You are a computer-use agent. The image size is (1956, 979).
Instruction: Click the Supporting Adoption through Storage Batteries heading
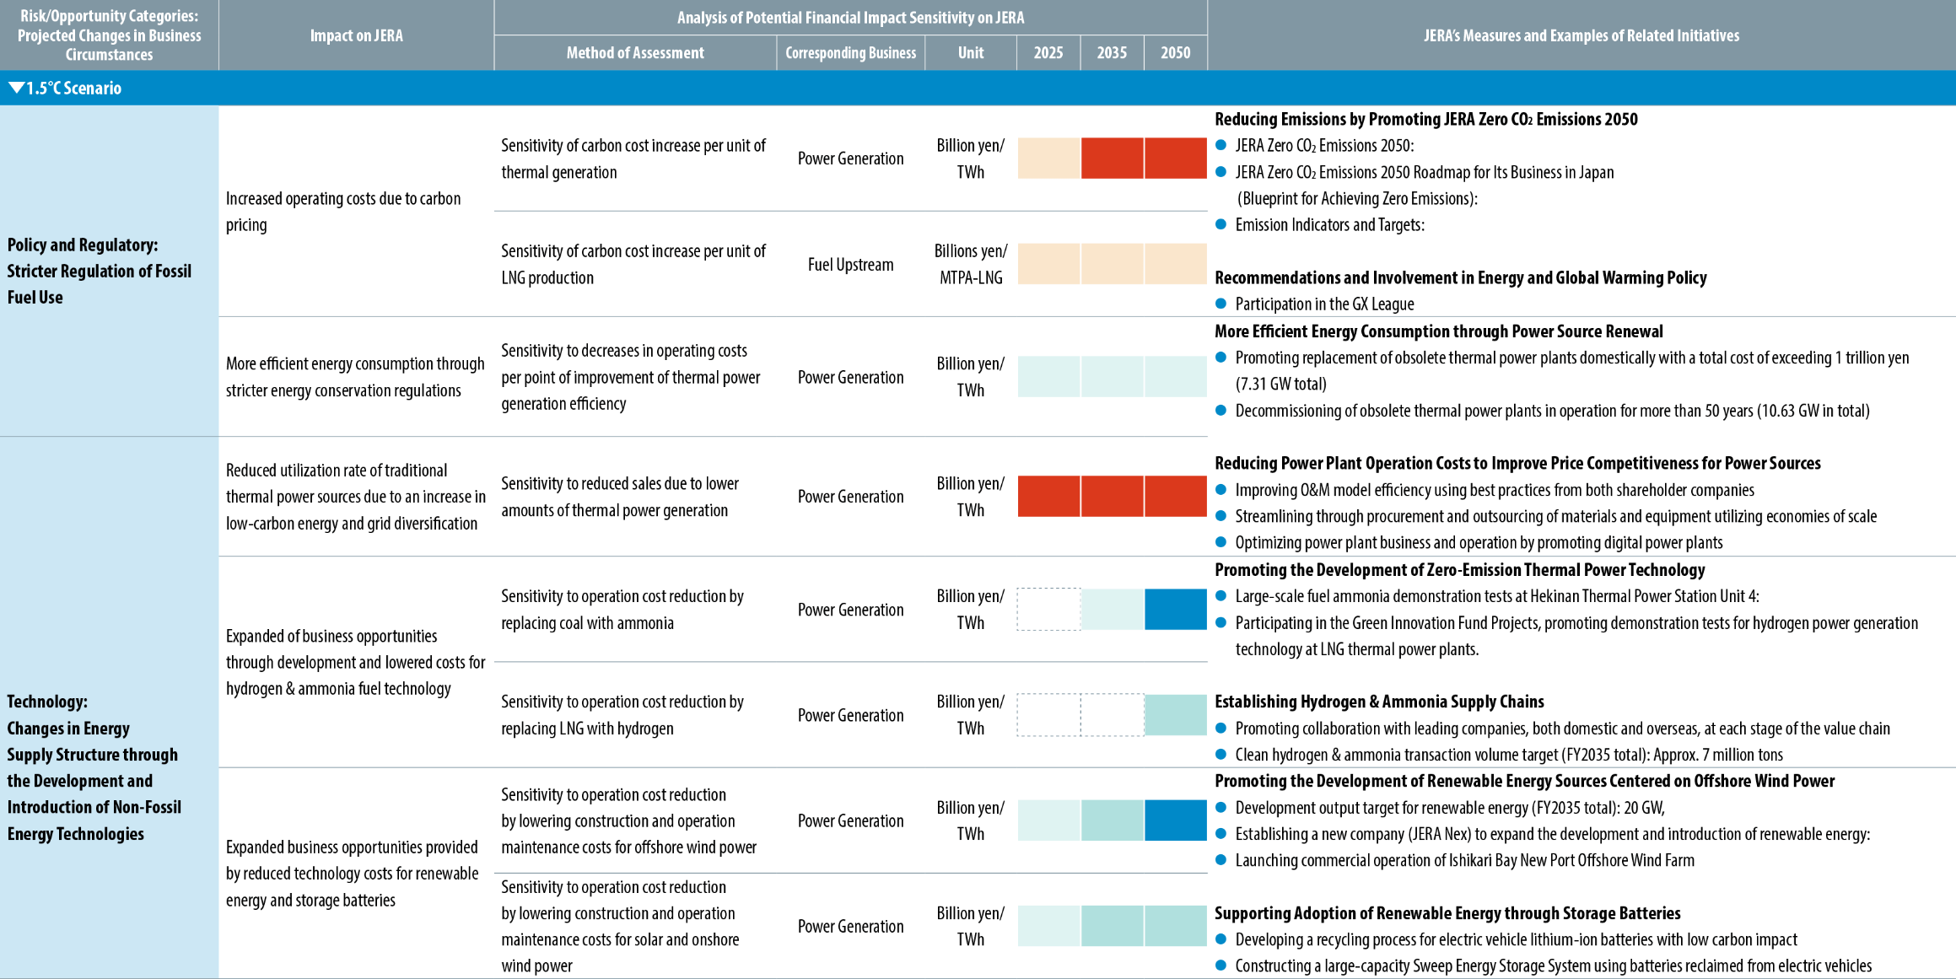point(1447,913)
